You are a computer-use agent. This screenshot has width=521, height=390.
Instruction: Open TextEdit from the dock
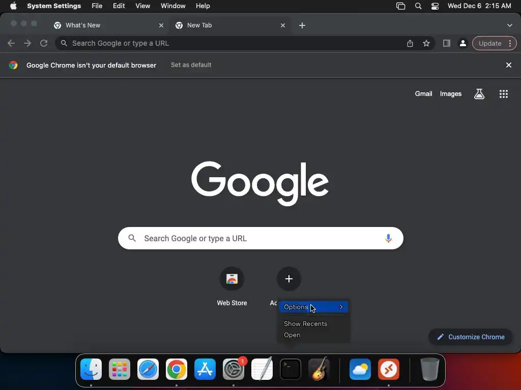262,369
